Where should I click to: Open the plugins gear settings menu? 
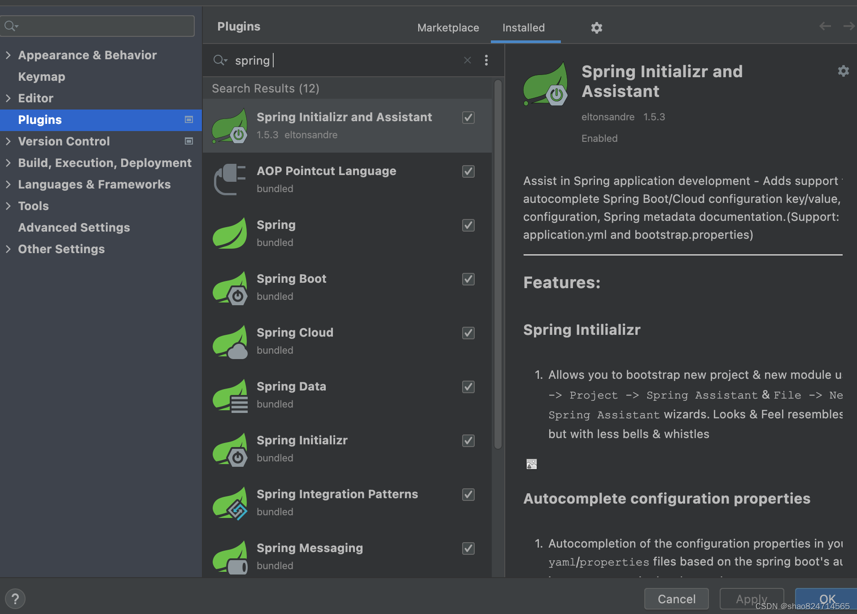(x=596, y=28)
